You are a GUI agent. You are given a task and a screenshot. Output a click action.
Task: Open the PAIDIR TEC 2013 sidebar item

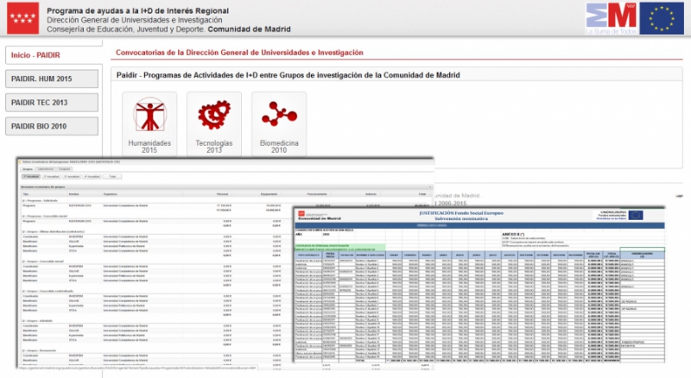[x=52, y=103]
